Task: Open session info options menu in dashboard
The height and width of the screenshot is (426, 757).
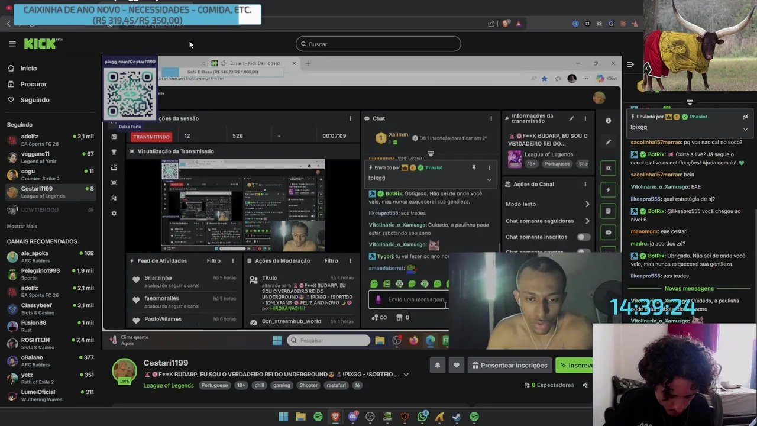Action: pyautogui.click(x=350, y=118)
